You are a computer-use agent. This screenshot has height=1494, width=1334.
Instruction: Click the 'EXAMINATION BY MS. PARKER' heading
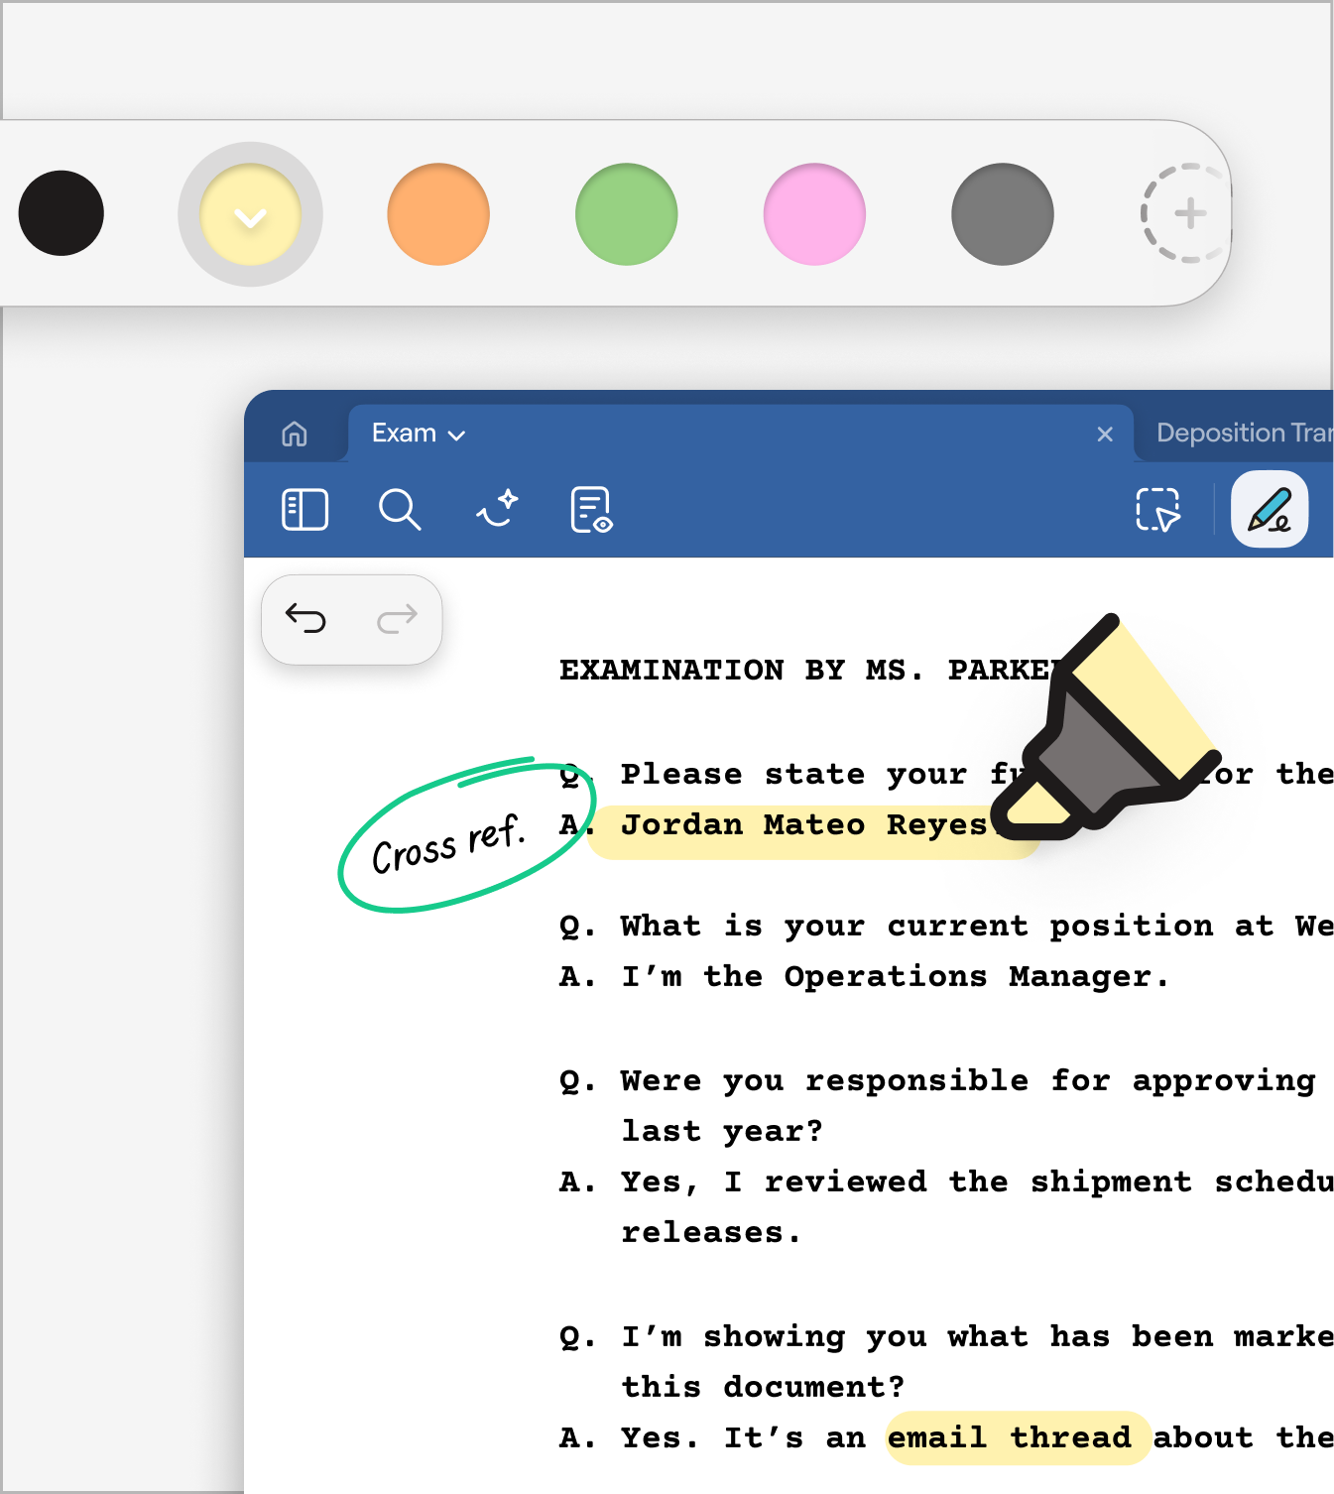point(813,670)
